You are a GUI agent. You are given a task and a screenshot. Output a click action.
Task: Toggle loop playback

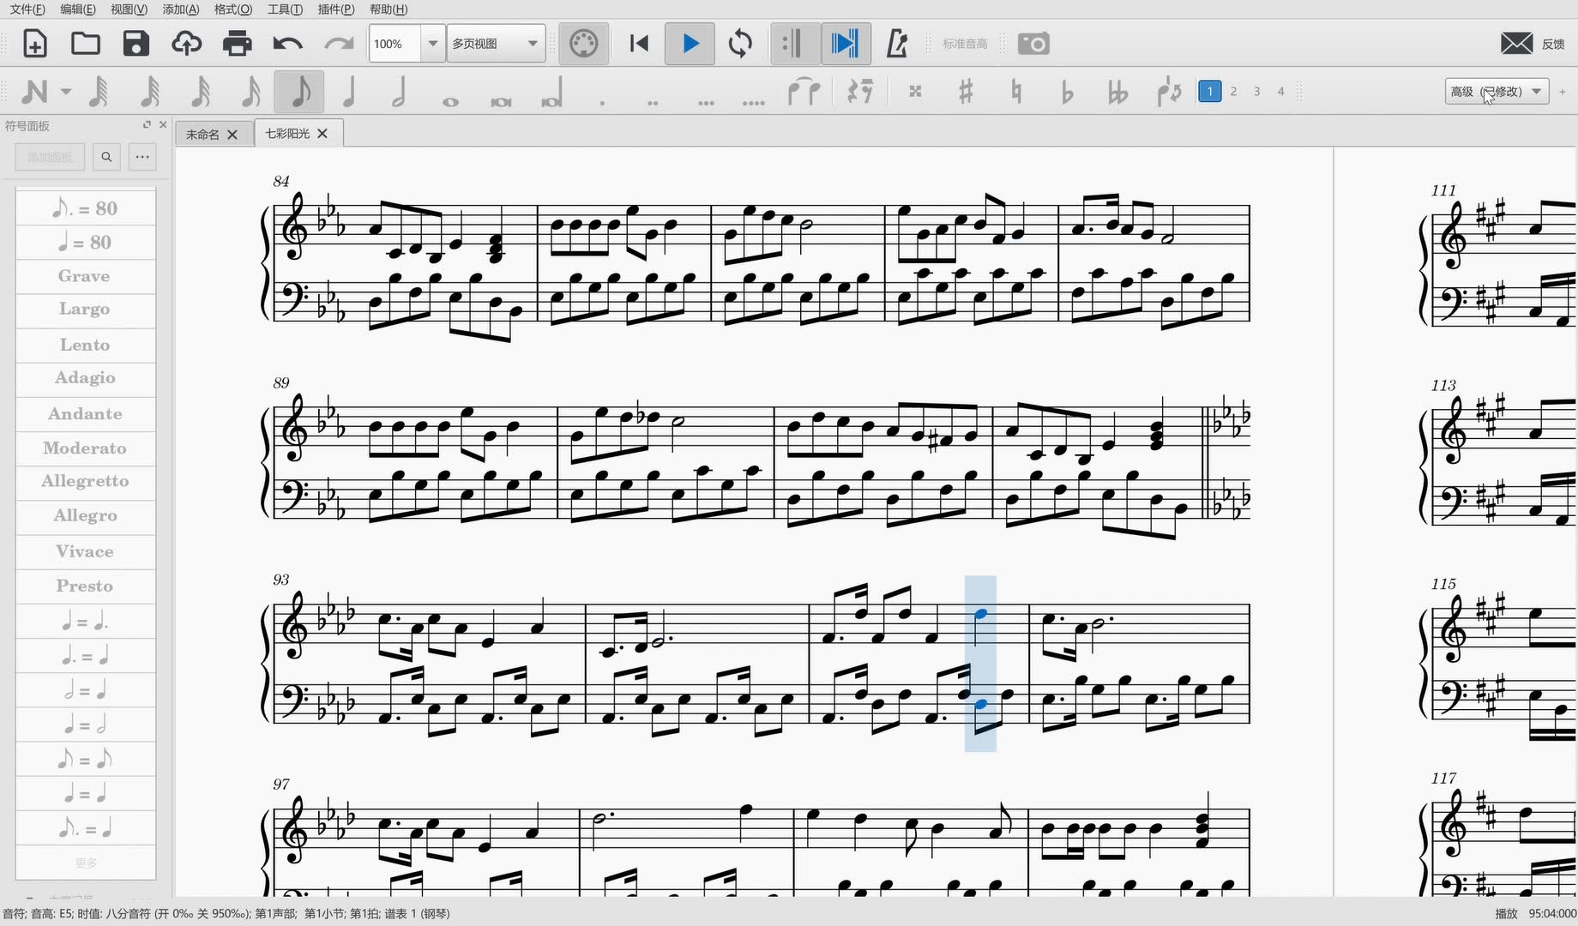741,44
